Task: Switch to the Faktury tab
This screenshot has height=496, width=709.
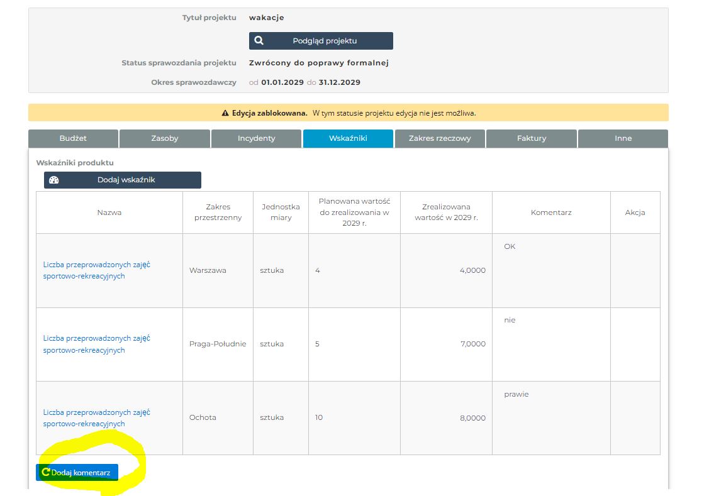Action: click(x=532, y=138)
